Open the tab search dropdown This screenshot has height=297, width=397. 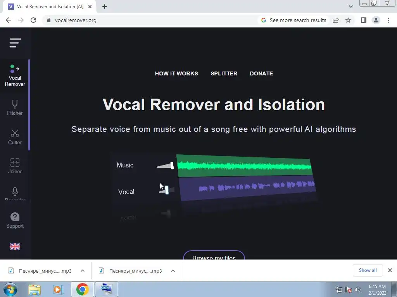click(350, 7)
